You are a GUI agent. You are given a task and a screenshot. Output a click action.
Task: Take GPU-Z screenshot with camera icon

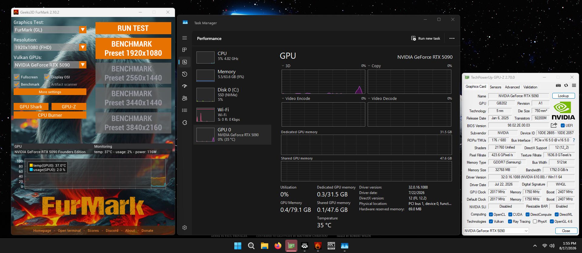[x=558, y=86]
